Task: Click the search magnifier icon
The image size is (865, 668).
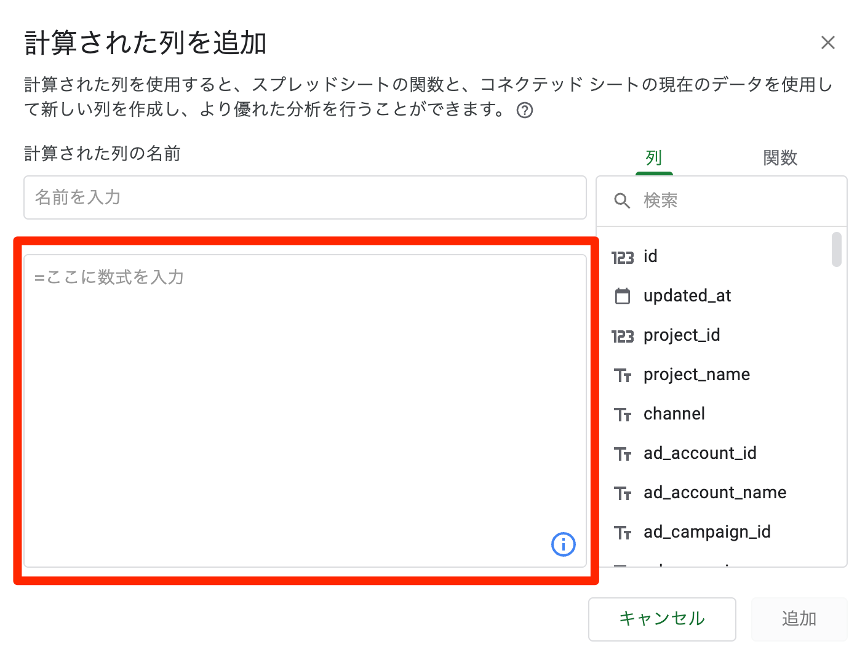Action: tap(622, 201)
